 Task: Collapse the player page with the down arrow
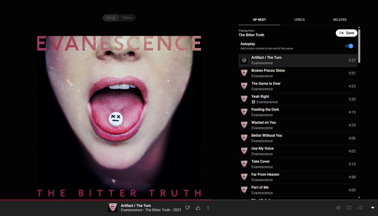tap(373, 208)
